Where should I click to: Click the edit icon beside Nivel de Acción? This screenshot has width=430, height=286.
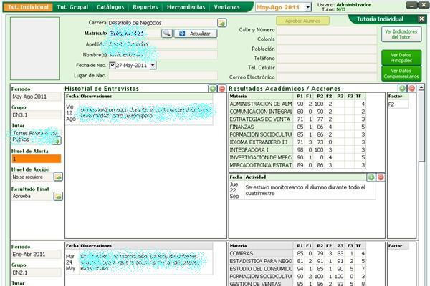coord(58,176)
